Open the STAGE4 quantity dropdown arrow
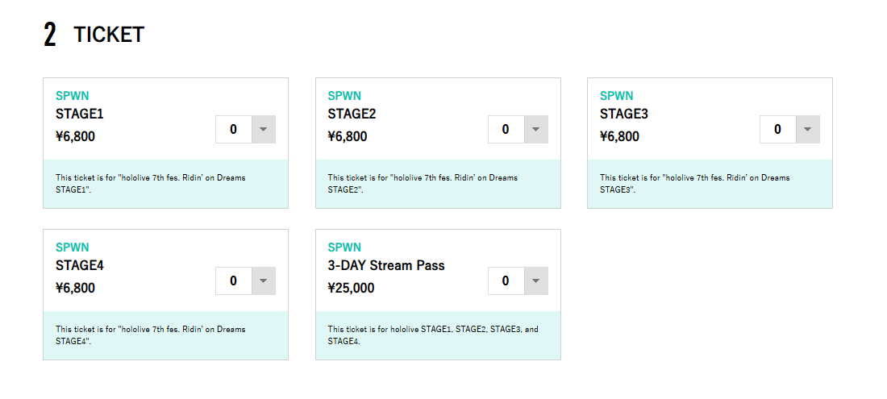 [264, 281]
